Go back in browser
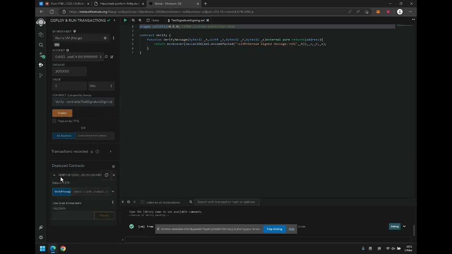 [x=42, y=12]
